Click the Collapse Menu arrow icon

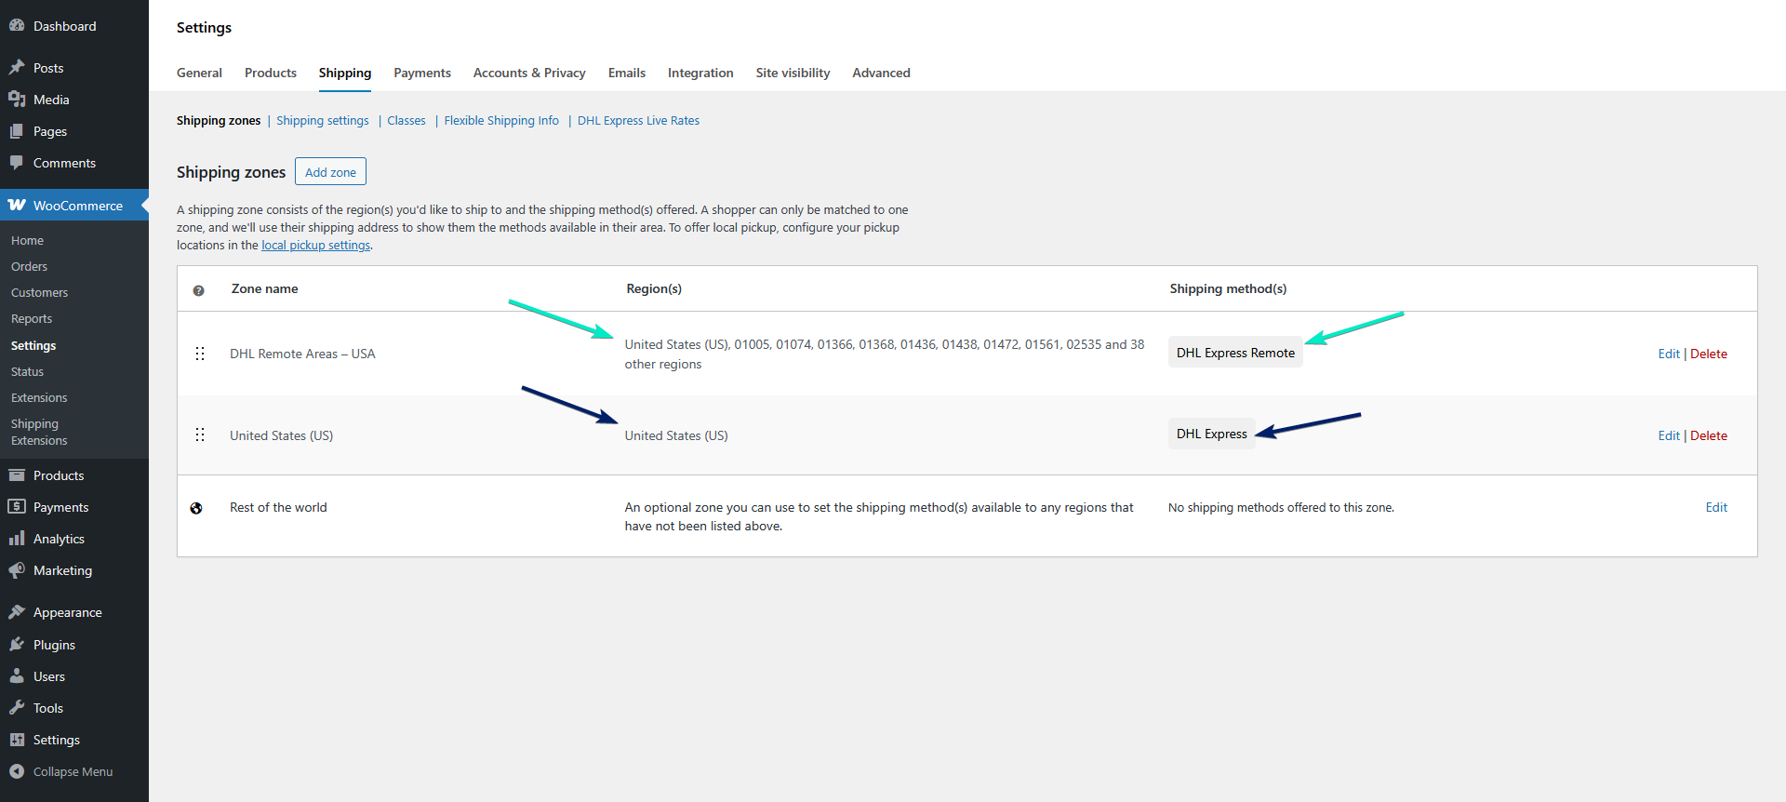(x=17, y=771)
